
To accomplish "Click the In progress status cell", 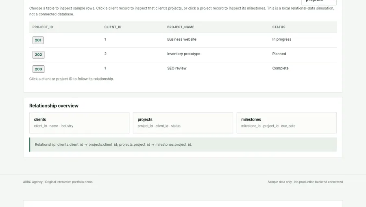I will (x=282, y=39).
